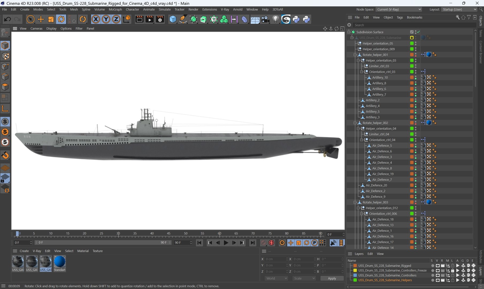
Task: Open the Scale mode dropdown
Action: point(304,278)
